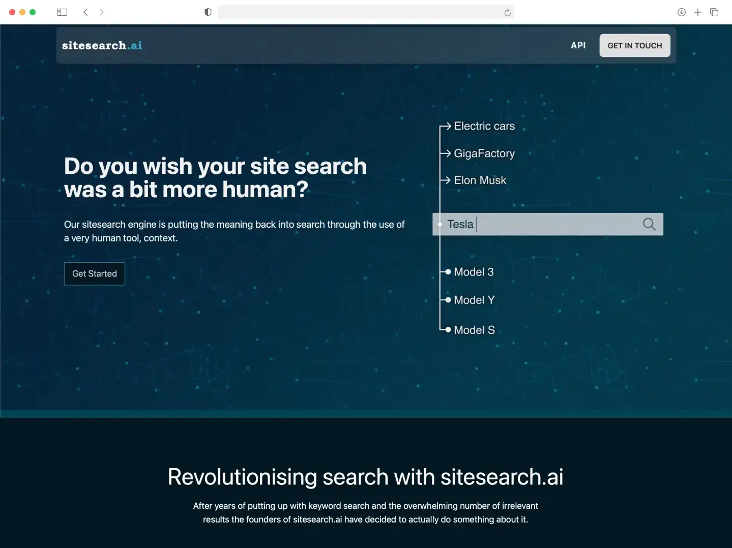
Task: Click the paragraph starting 'After years of putting'
Action: [366, 512]
